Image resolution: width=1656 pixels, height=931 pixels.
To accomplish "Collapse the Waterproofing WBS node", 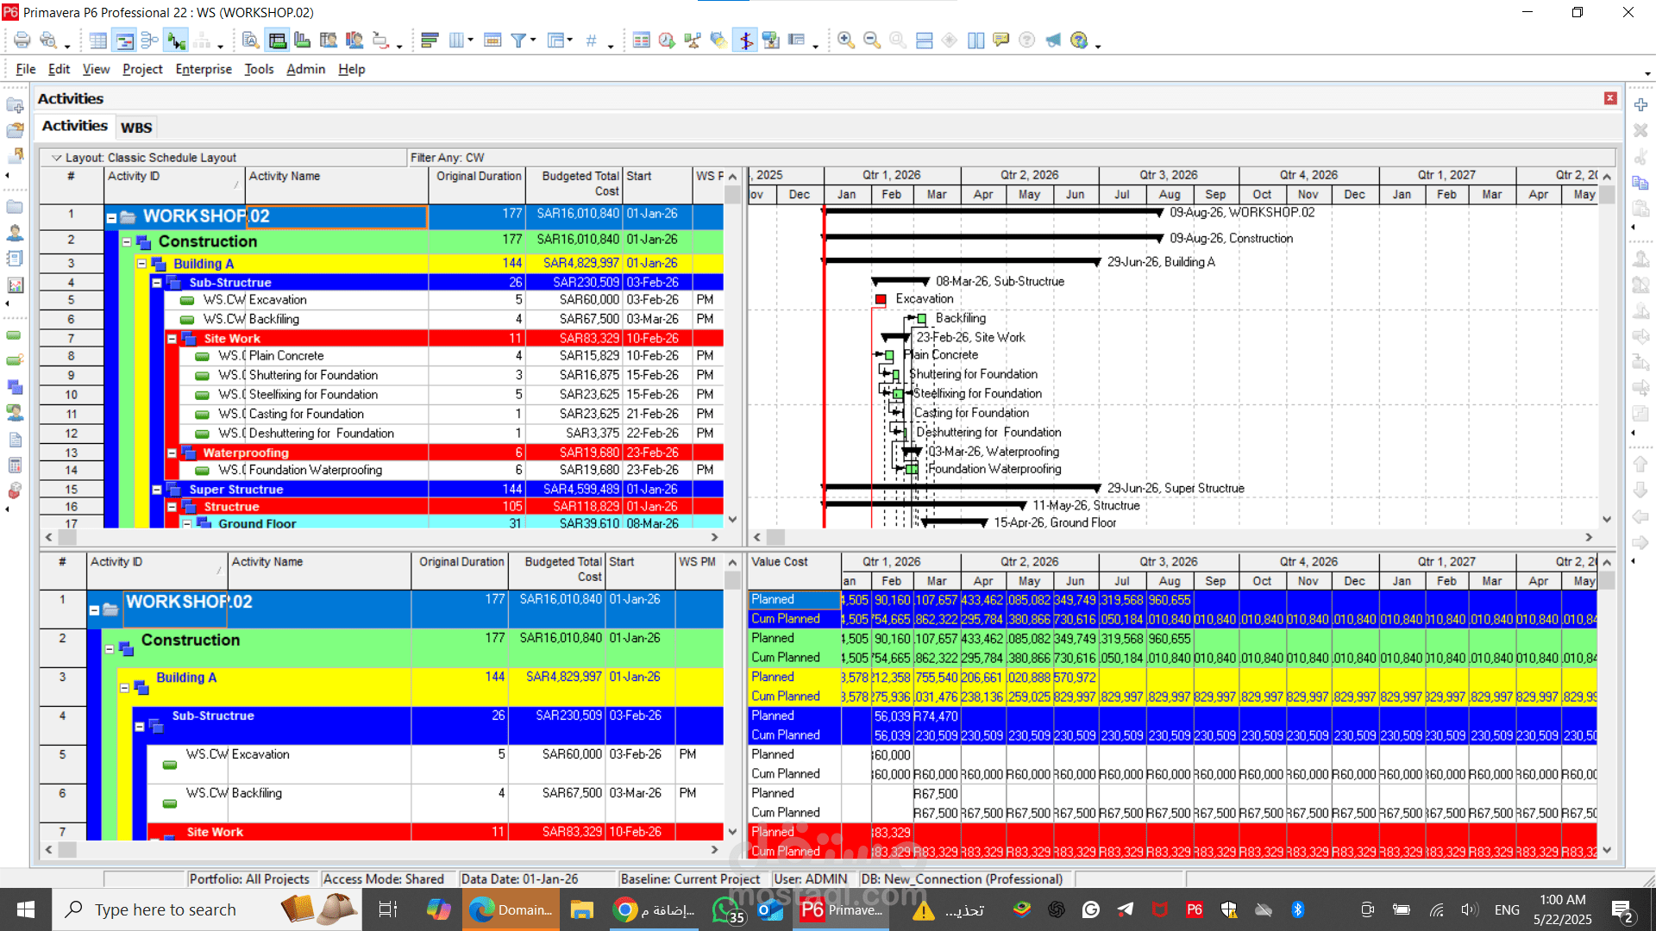I will (x=172, y=453).
